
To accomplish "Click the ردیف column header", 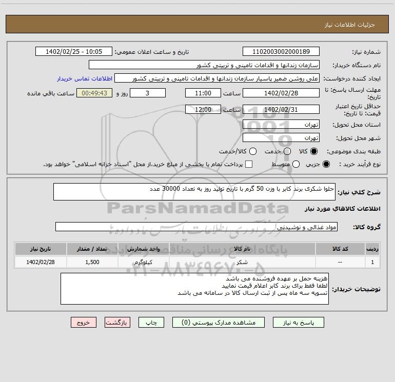I will click(372, 249).
